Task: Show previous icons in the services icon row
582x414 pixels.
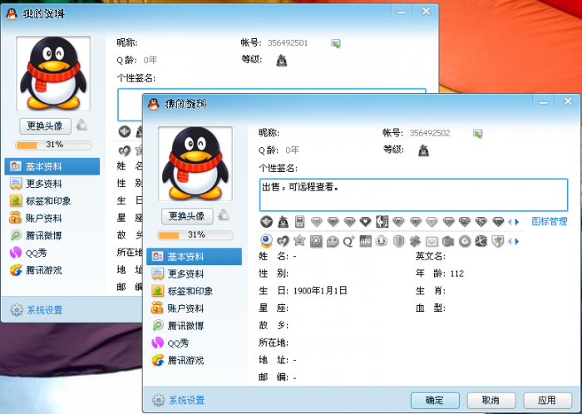Action: pyautogui.click(x=510, y=241)
